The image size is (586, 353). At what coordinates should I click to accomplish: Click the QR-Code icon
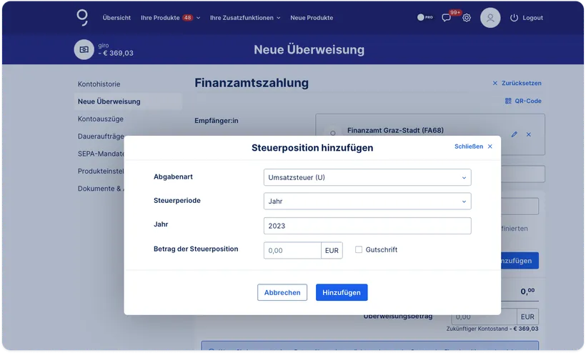coord(508,101)
